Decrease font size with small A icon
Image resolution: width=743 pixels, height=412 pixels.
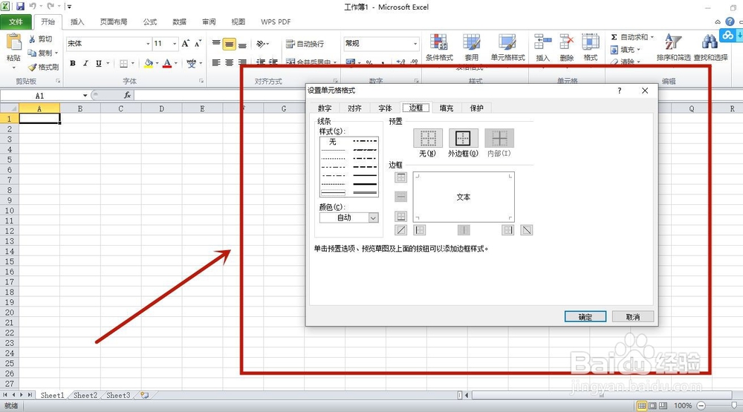[x=198, y=44]
